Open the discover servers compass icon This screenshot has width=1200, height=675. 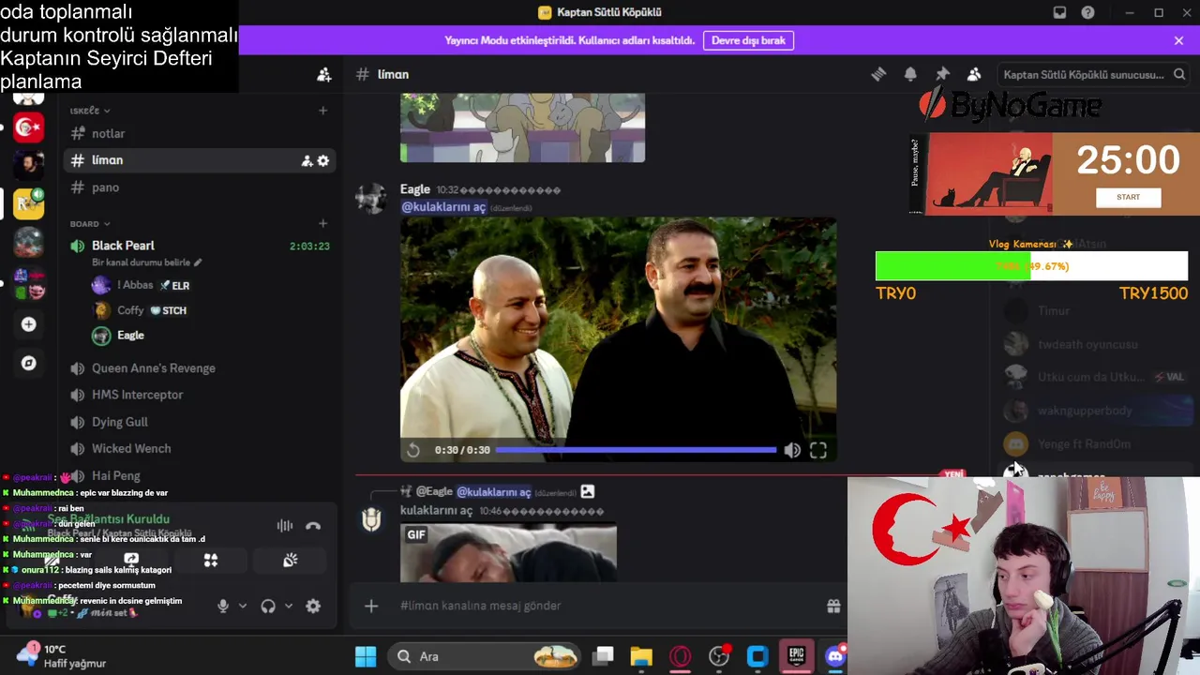[x=29, y=363]
